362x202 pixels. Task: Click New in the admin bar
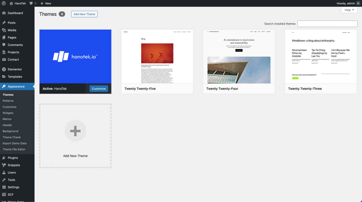pyautogui.click(x=48, y=3)
